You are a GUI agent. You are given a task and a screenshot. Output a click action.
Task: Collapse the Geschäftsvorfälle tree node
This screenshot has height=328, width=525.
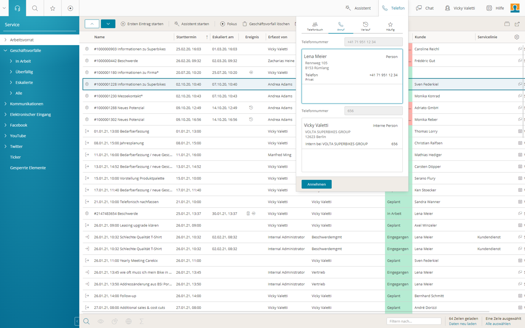tap(5, 51)
